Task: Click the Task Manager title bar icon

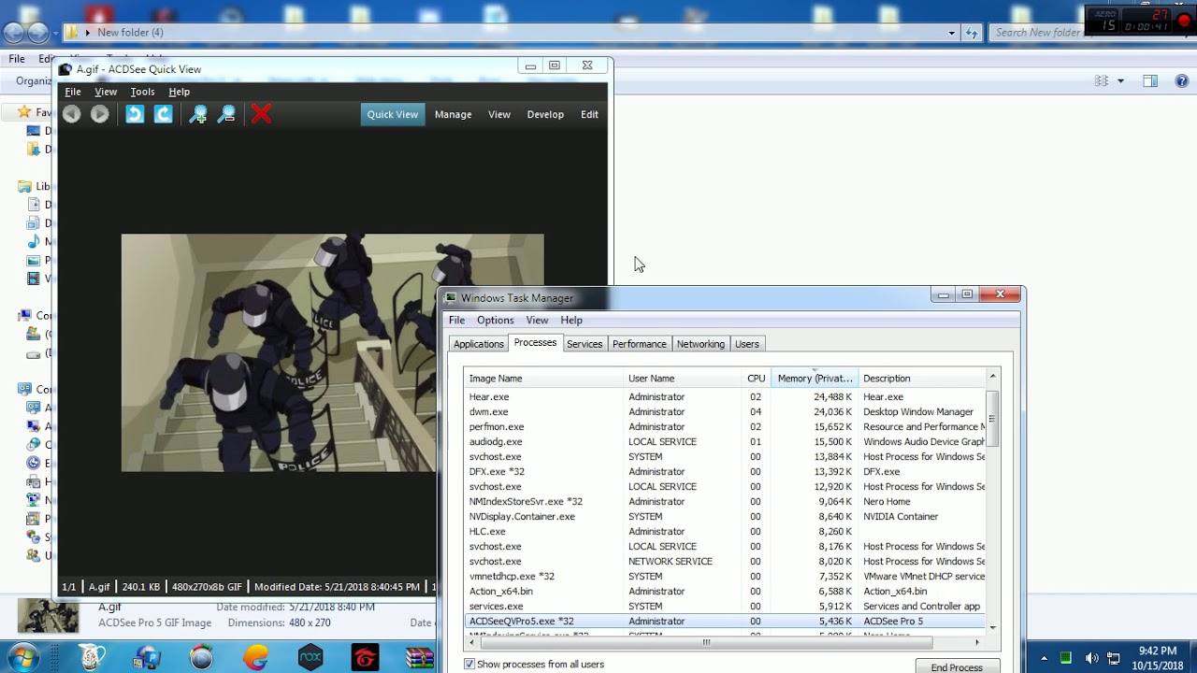Action: pyautogui.click(x=450, y=298)
